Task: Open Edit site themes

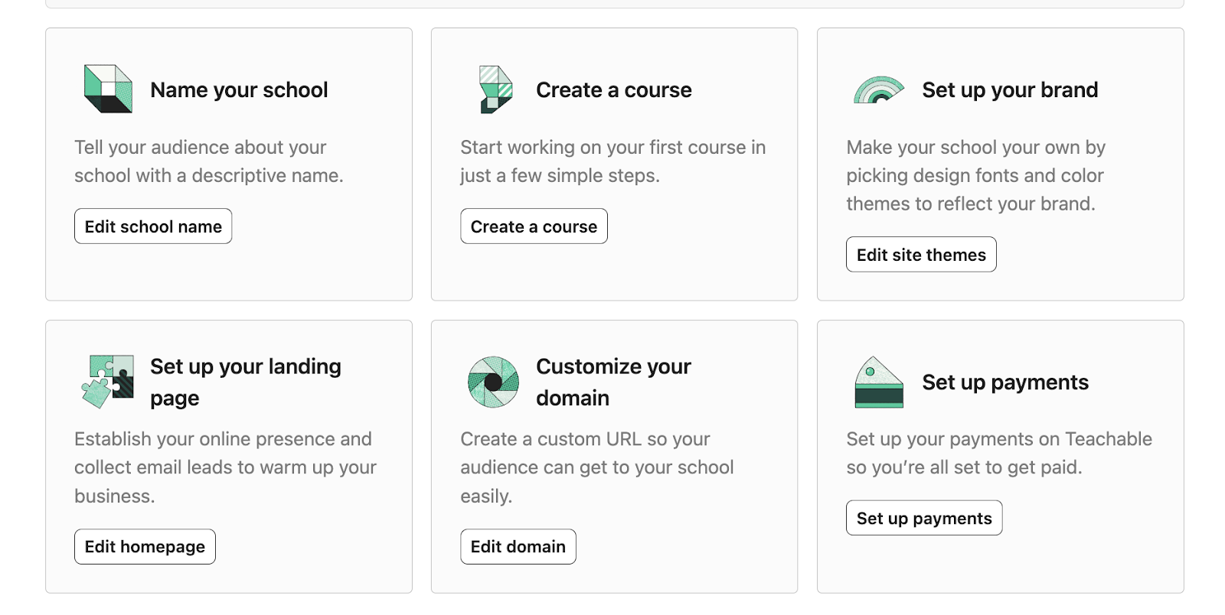Action: (x=920, y=255)
